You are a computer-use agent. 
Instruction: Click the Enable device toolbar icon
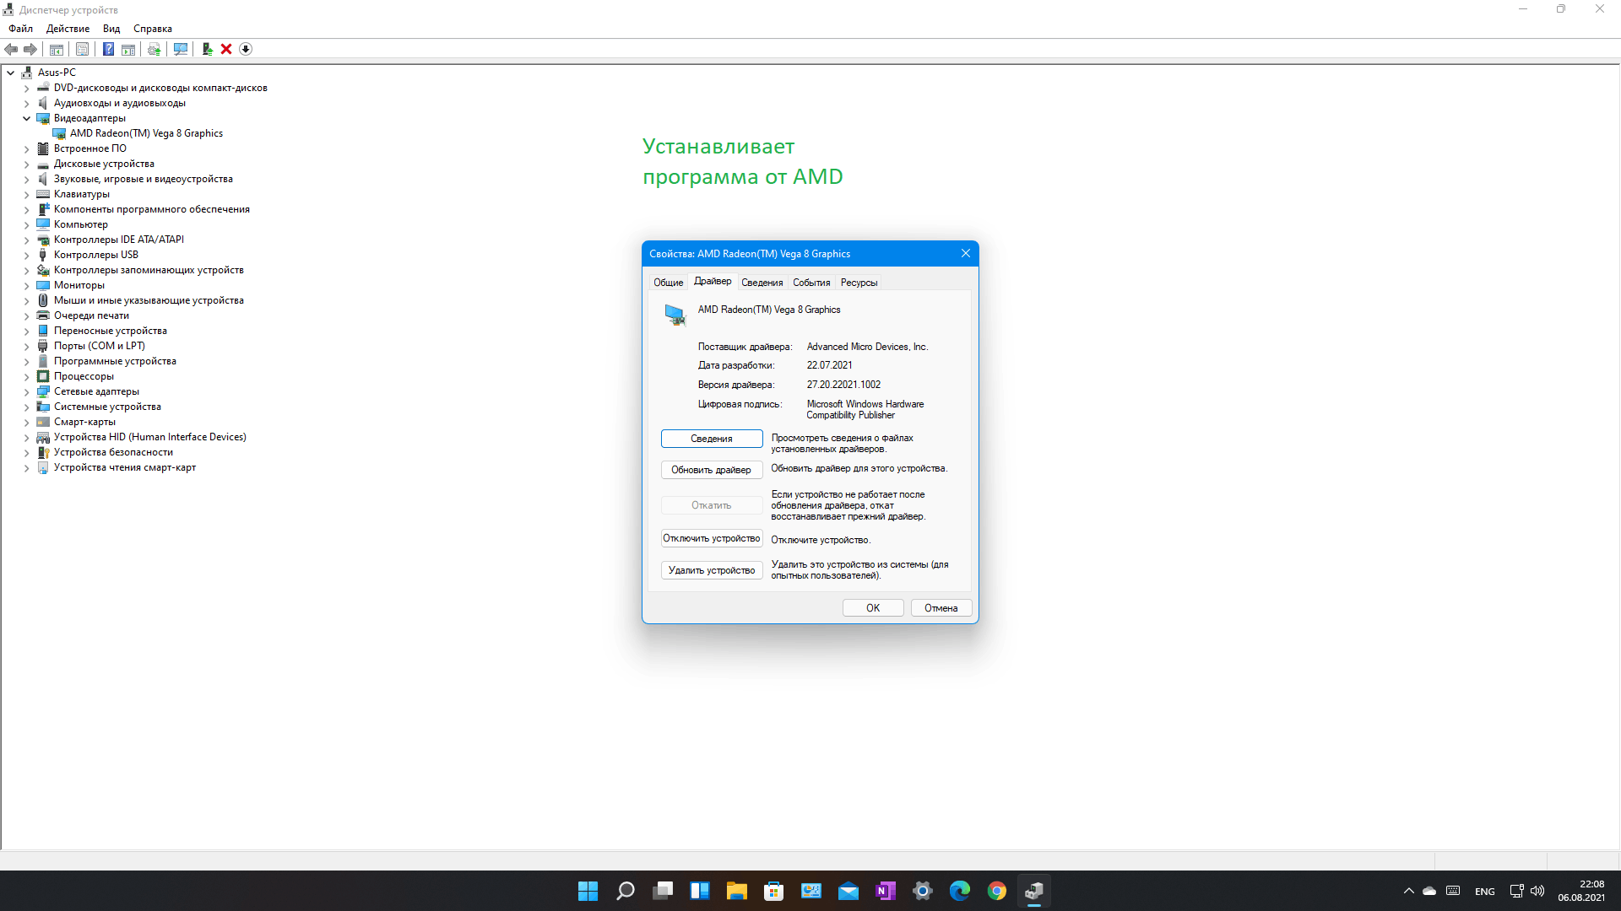point(207,49)
